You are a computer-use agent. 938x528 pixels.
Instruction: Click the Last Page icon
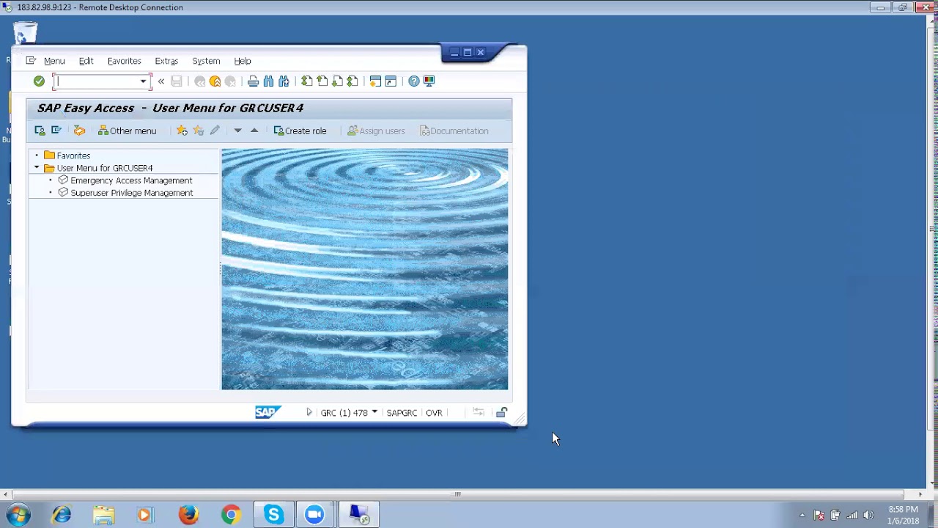(352, 81)
